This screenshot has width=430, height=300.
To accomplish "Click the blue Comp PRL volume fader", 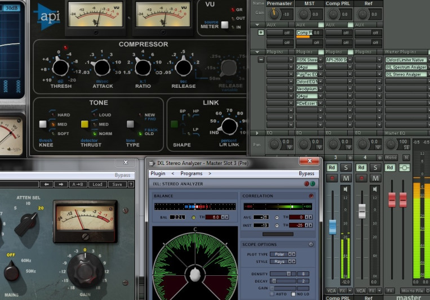I will (333, 227).
